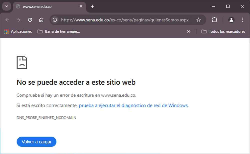
Task: Open the Barra de herramientas bookmark folder
Action: coord(59,31)
